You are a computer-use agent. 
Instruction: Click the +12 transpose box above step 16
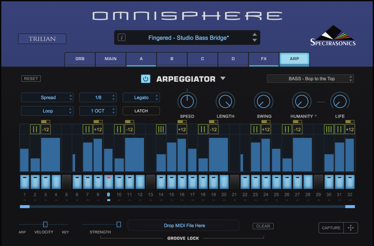click(x=182, y=129)
